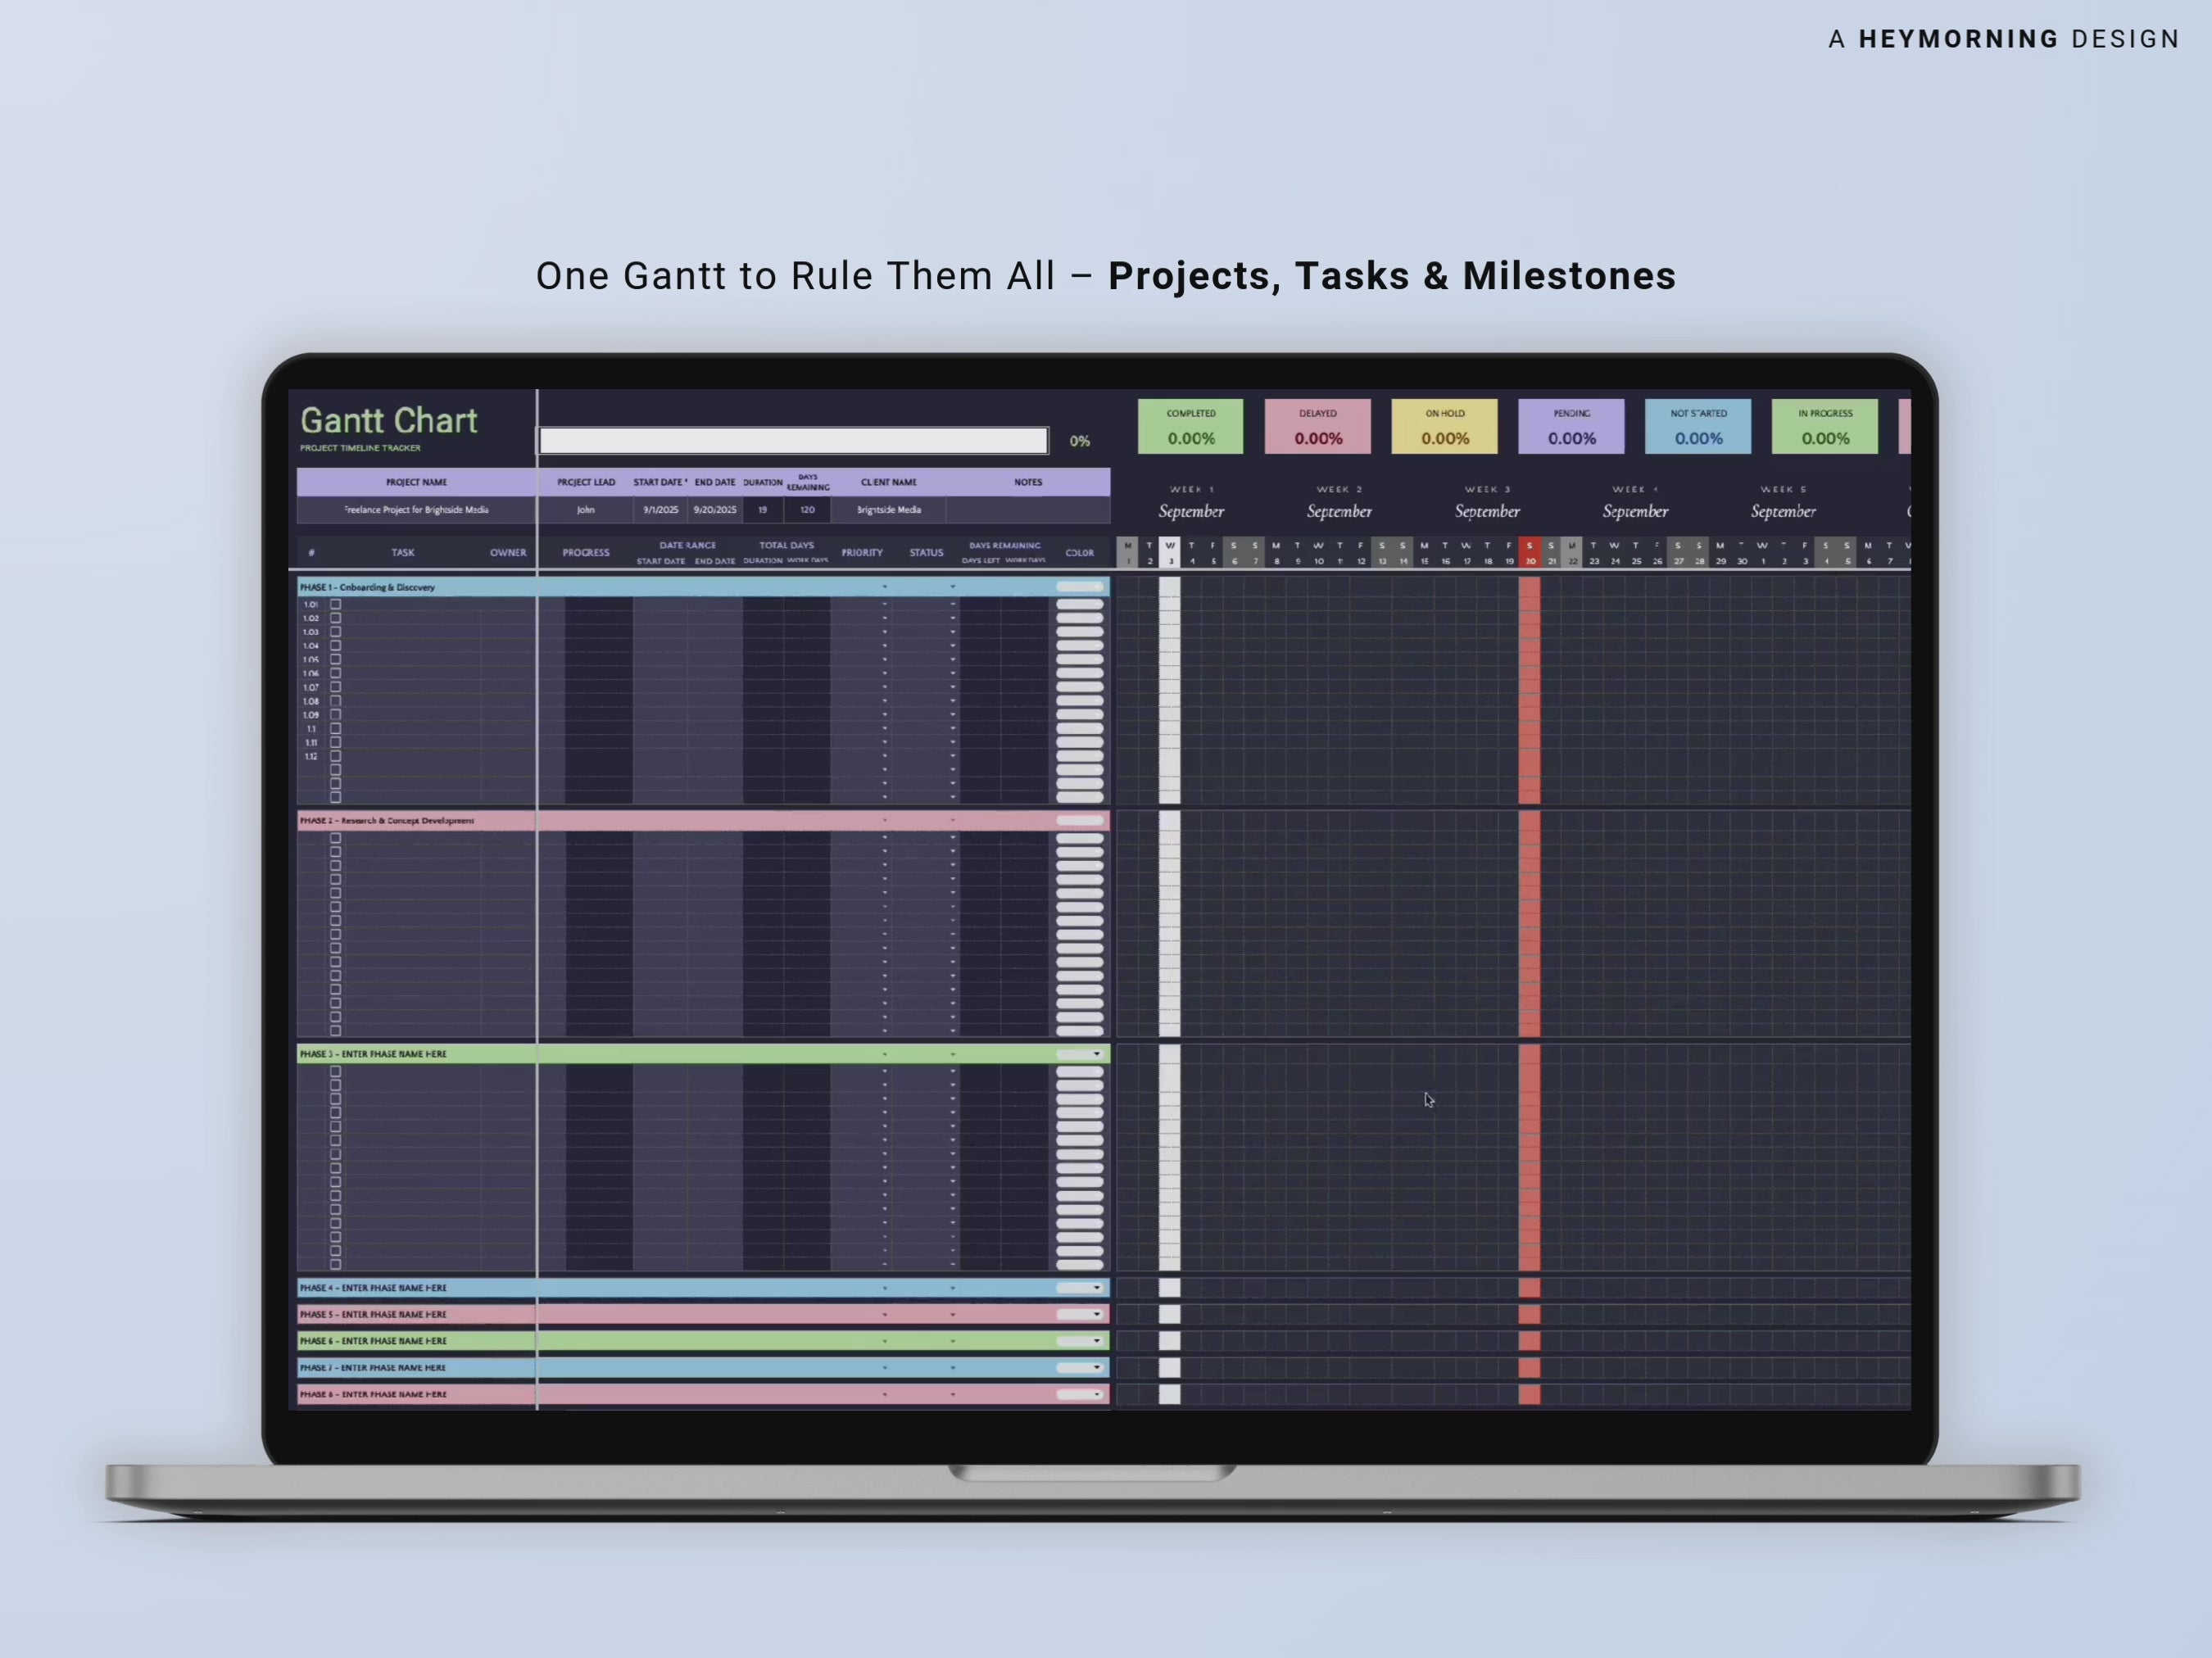Toggle the checkbox beside task 1.05

click(x=335, y=659)
